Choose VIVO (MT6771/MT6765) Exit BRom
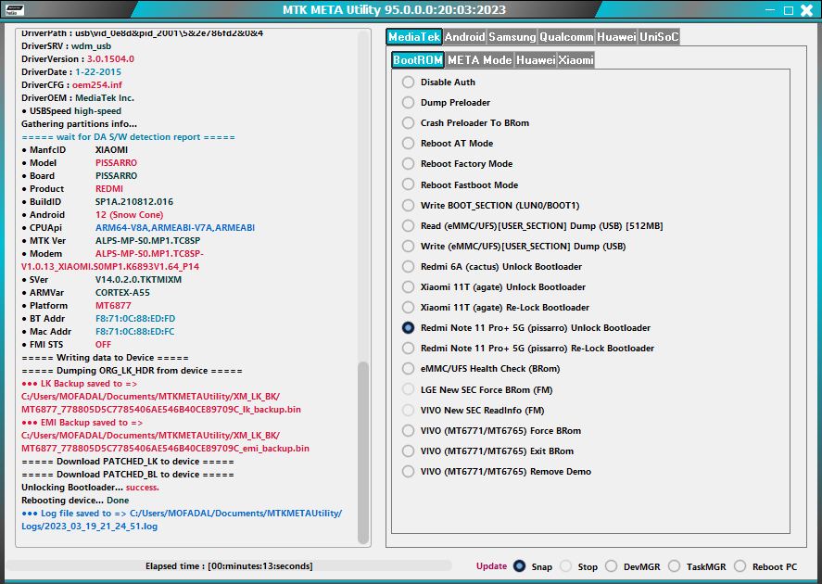 click(x=487, y=451)
